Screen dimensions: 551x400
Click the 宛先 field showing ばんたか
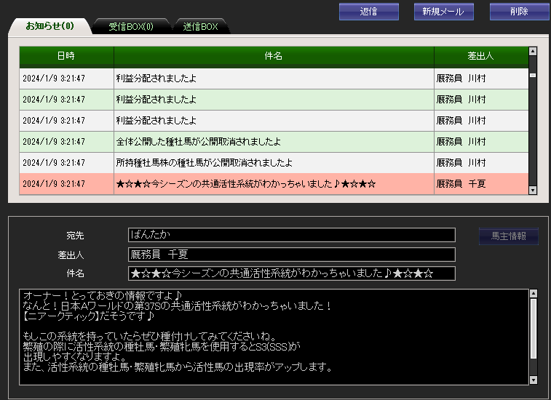click(x=292, y=235)
